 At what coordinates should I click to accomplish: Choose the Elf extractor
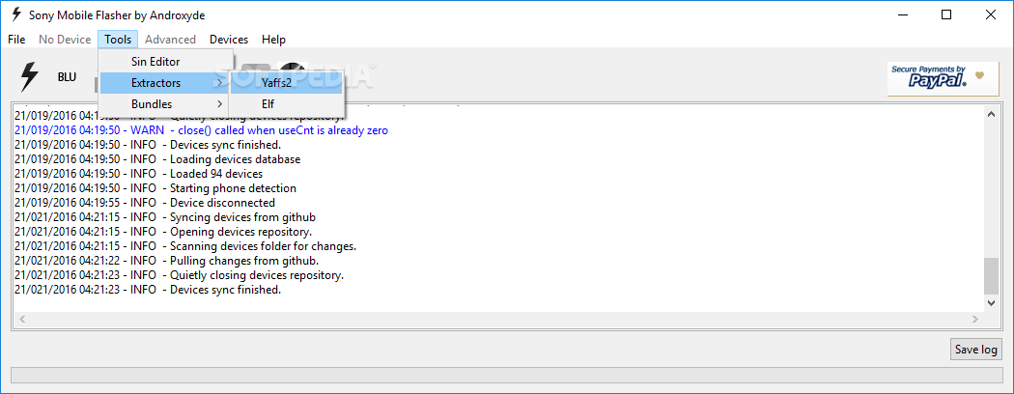click(286, 103)
